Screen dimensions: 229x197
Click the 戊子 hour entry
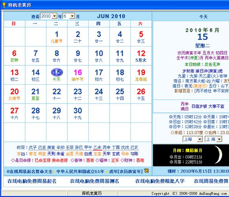33,147
